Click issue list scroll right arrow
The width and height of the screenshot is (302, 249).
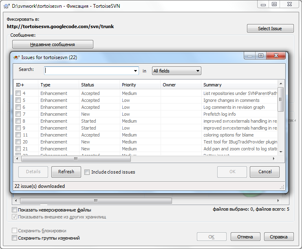point(274,159)
